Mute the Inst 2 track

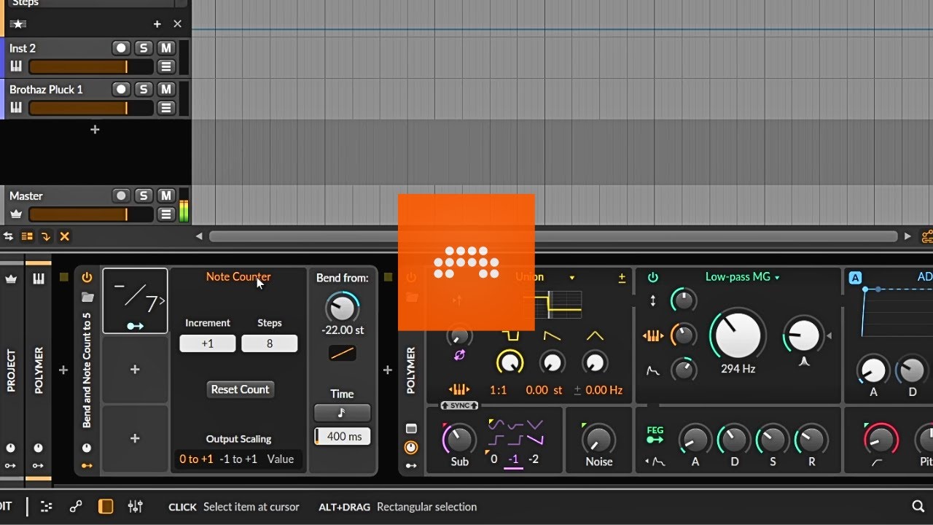click(166, 48)
